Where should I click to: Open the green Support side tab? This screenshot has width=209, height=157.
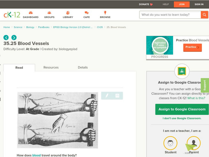point(205,85)
